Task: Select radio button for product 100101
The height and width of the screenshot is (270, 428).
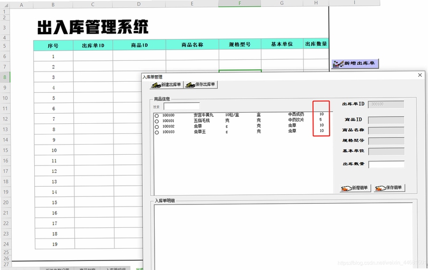Action: [157, 121]
